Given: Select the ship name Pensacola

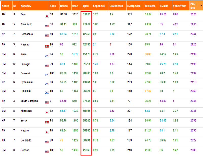Looking at the screenshot, I should [x=27, y=34].
